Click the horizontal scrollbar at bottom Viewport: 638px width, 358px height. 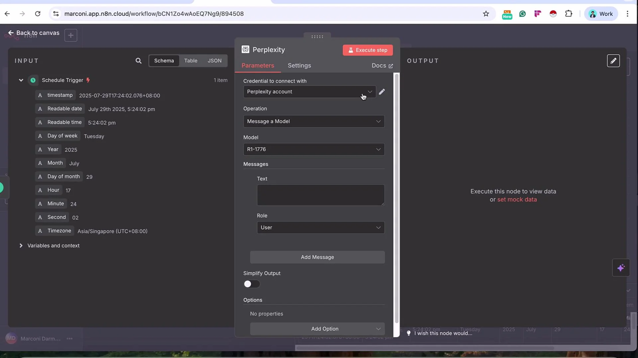tap(425, 348)
